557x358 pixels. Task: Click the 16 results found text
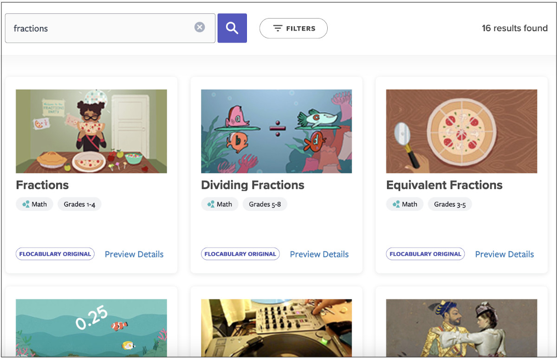(x=515, y=28)
